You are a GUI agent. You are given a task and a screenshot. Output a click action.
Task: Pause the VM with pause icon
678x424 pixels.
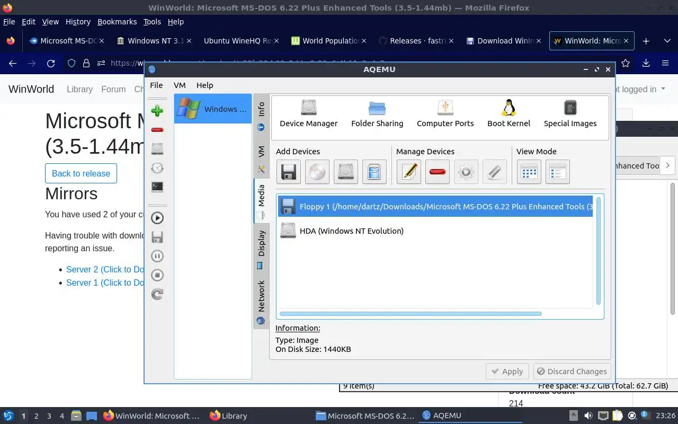pos(157,256)
